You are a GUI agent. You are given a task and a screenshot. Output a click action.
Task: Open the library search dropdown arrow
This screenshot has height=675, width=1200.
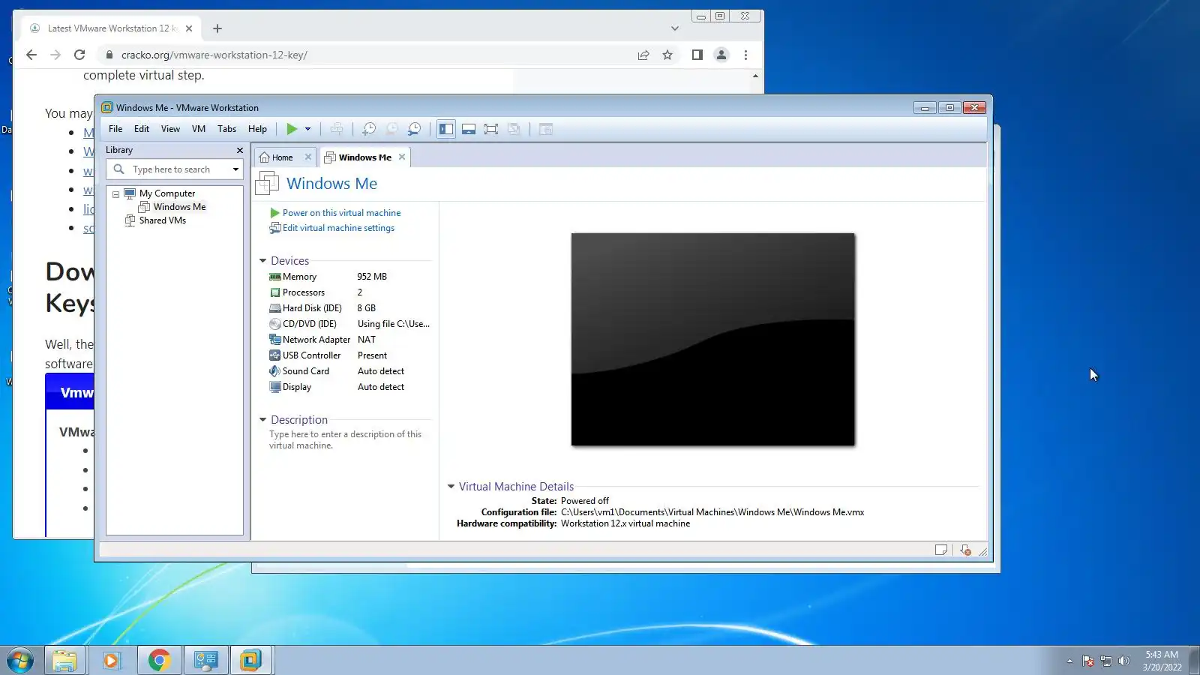coord(235,169)
